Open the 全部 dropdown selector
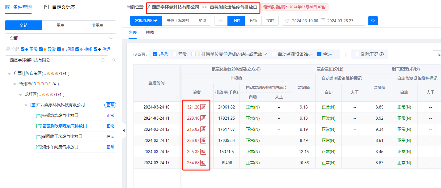The height and width of the screenshot is (188, 441). [61, 38]
